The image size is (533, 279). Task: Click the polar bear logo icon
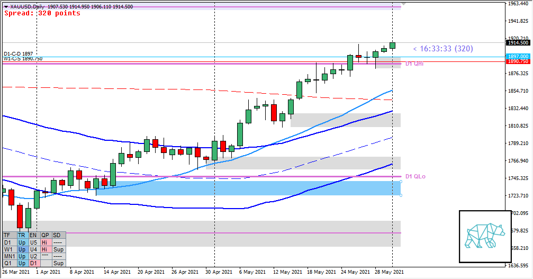(x=485, y=236)
